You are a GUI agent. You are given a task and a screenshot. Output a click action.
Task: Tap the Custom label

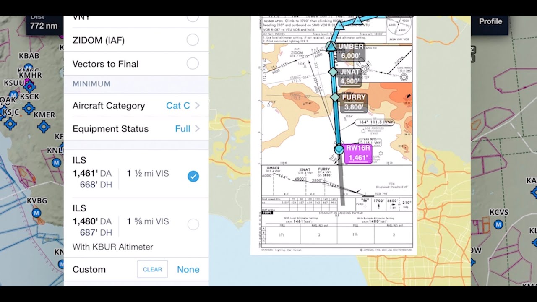click(89, 269)
